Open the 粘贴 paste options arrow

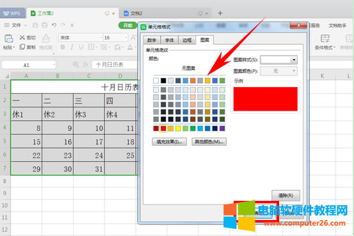(x=14, y=47)
